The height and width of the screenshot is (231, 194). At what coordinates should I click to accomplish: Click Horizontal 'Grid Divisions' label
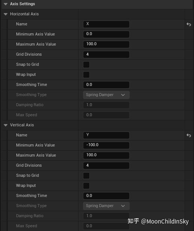pyautogui.click(x=29, y=54)
